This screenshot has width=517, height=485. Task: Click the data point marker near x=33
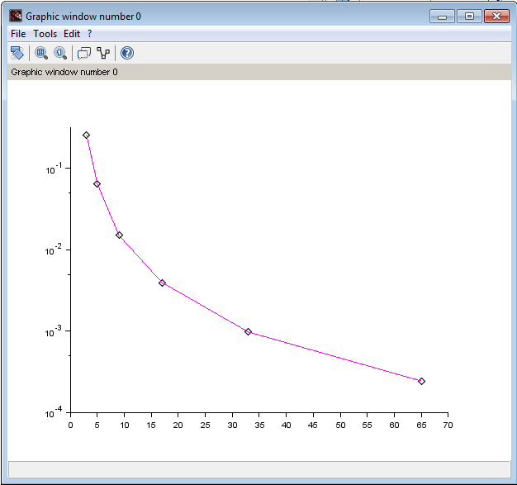[249, 331]
